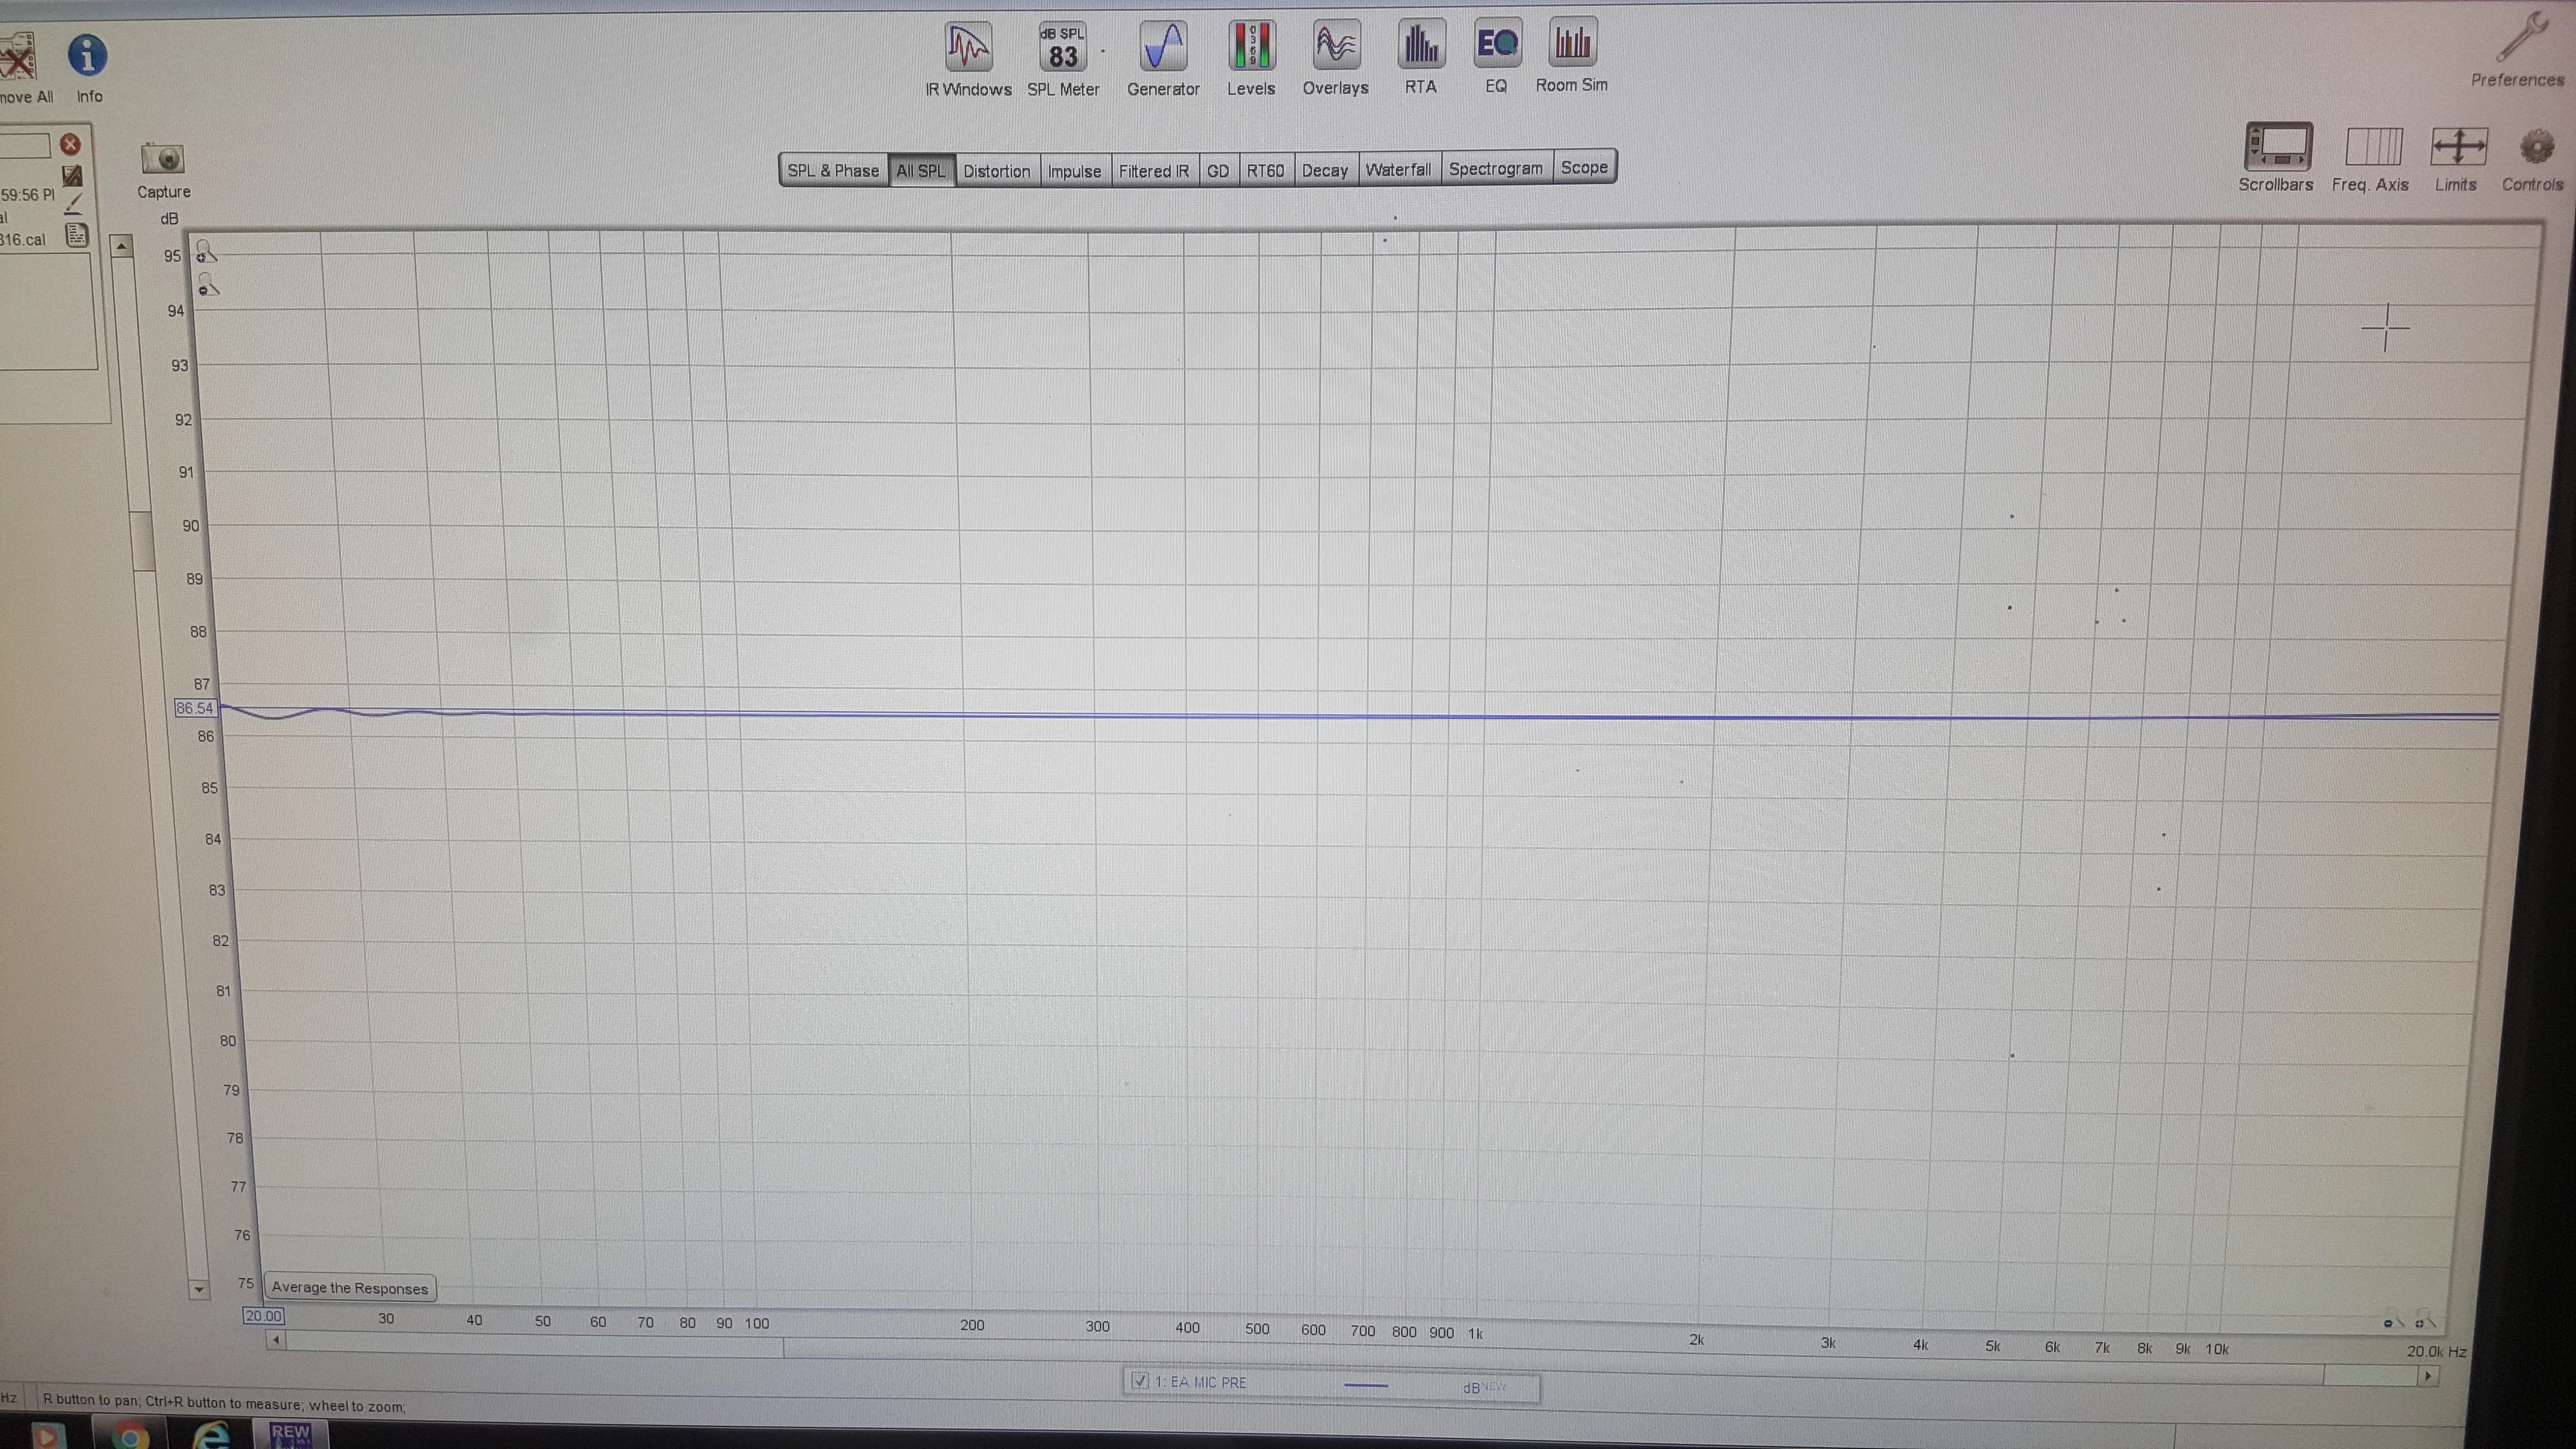Switch to Distortion tab
Screen dimensions: 2576x1449
point(997,170)
